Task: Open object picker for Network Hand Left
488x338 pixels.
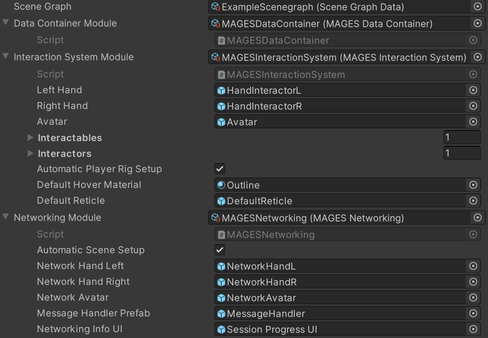Action: (x=473, y=266)
